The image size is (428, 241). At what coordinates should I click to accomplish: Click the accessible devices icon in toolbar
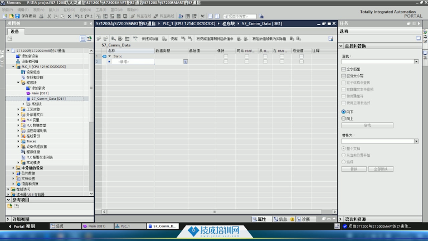tap(181, 16)
